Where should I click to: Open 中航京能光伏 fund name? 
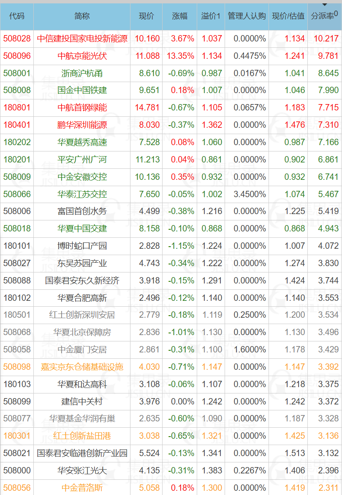tap(82, 56)
